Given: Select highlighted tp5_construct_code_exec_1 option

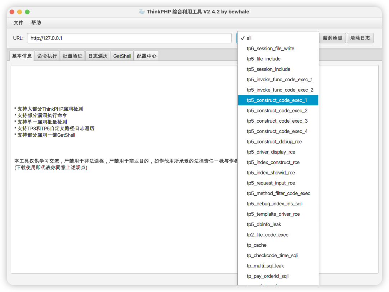Looking at the screenshot, I should tap(278, 100).
